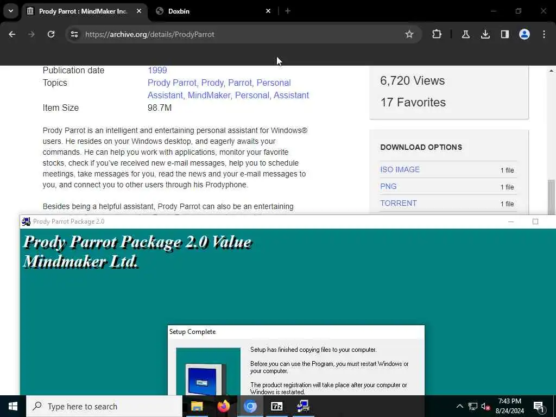Open Firefox from the taskbar
The width and height of the screenshot is (556, 417).
223,406
